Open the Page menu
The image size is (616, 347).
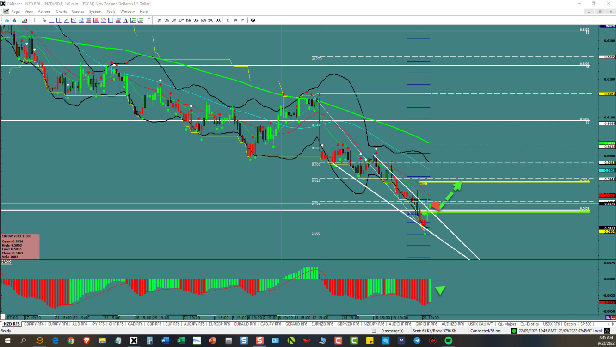tap(15, 11)
